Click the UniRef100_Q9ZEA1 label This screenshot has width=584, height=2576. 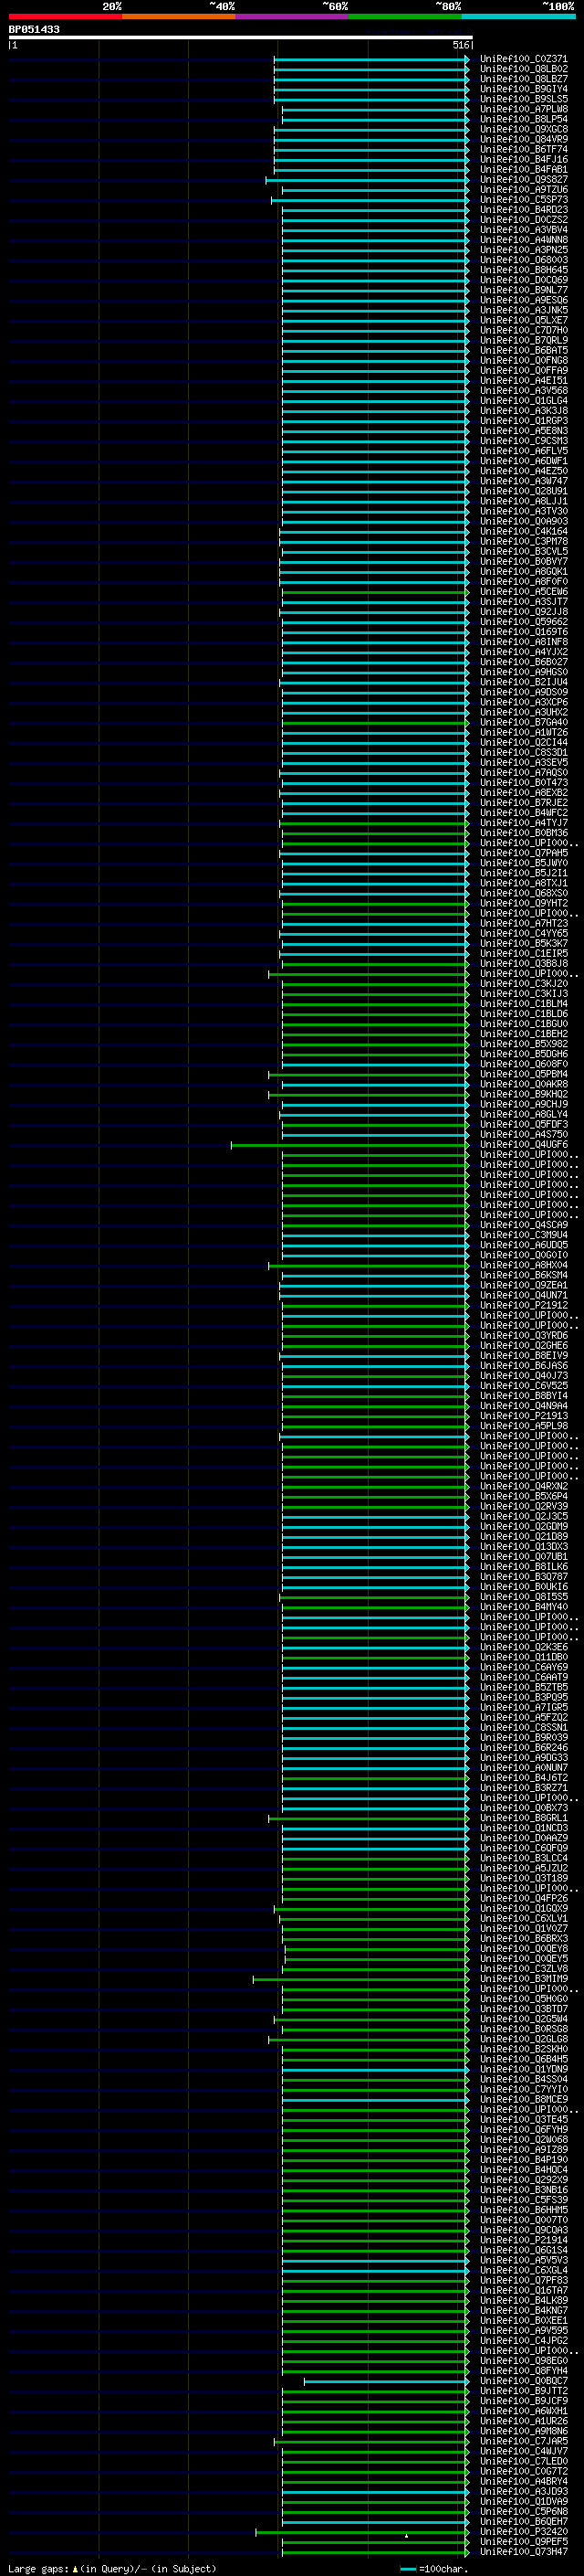(x=523, y=1285)
